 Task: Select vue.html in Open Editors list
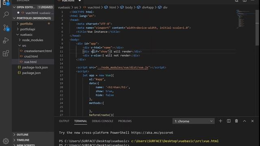tap(32, 13)
